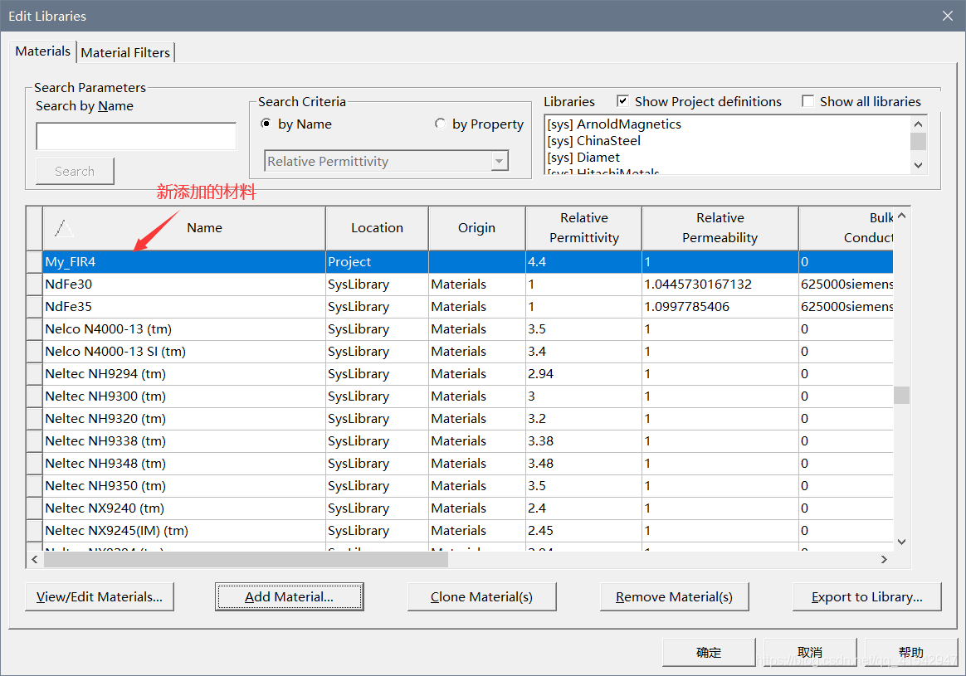Switch to the Material Filters tab
The image size is (966, 676).
[x=125, y=53]
